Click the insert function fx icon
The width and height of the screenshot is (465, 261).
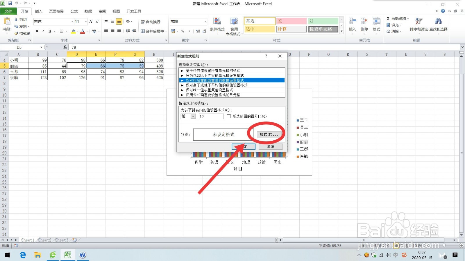[x=65, y=47]
